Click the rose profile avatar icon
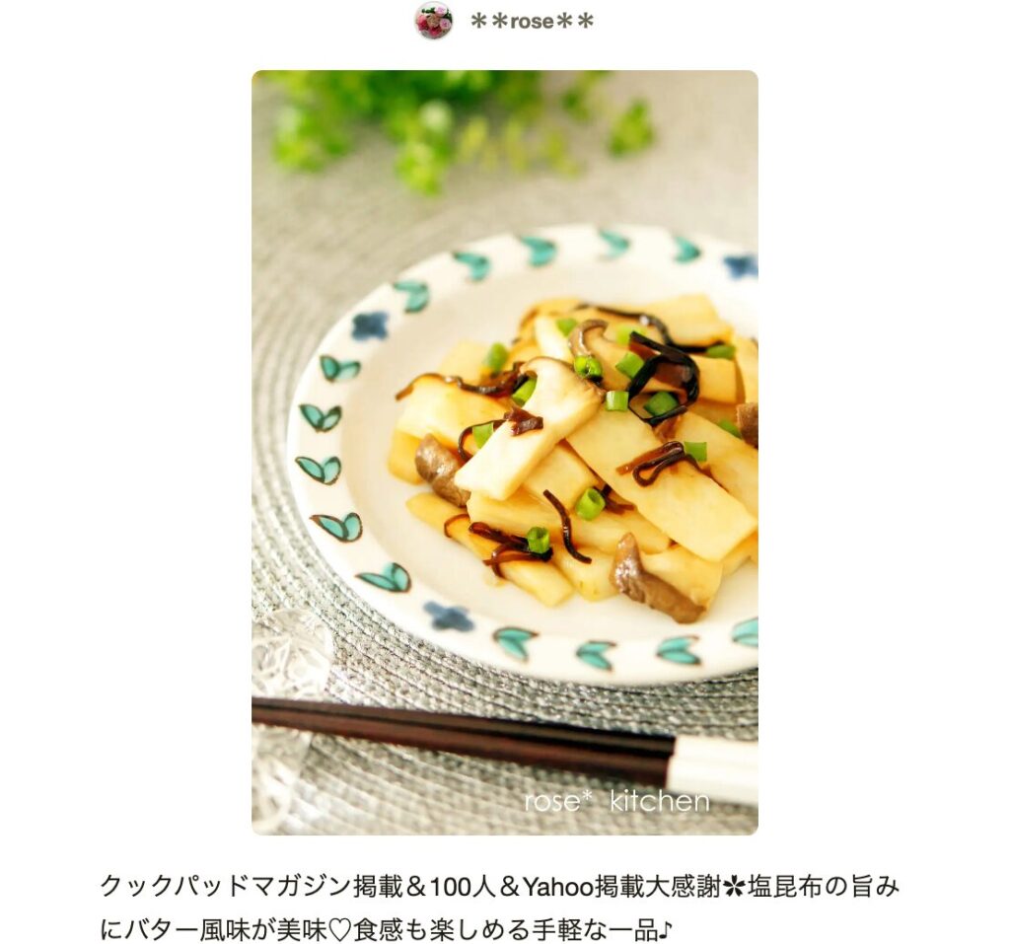 [434, 21]
